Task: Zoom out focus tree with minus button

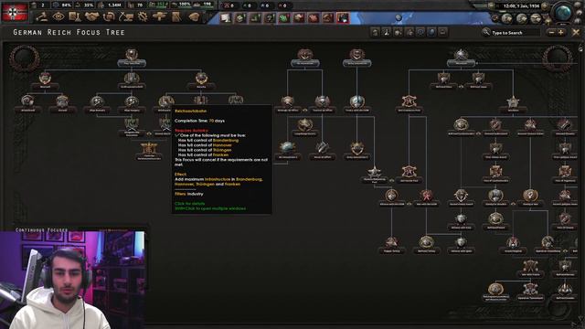Action: click(551, 33)
